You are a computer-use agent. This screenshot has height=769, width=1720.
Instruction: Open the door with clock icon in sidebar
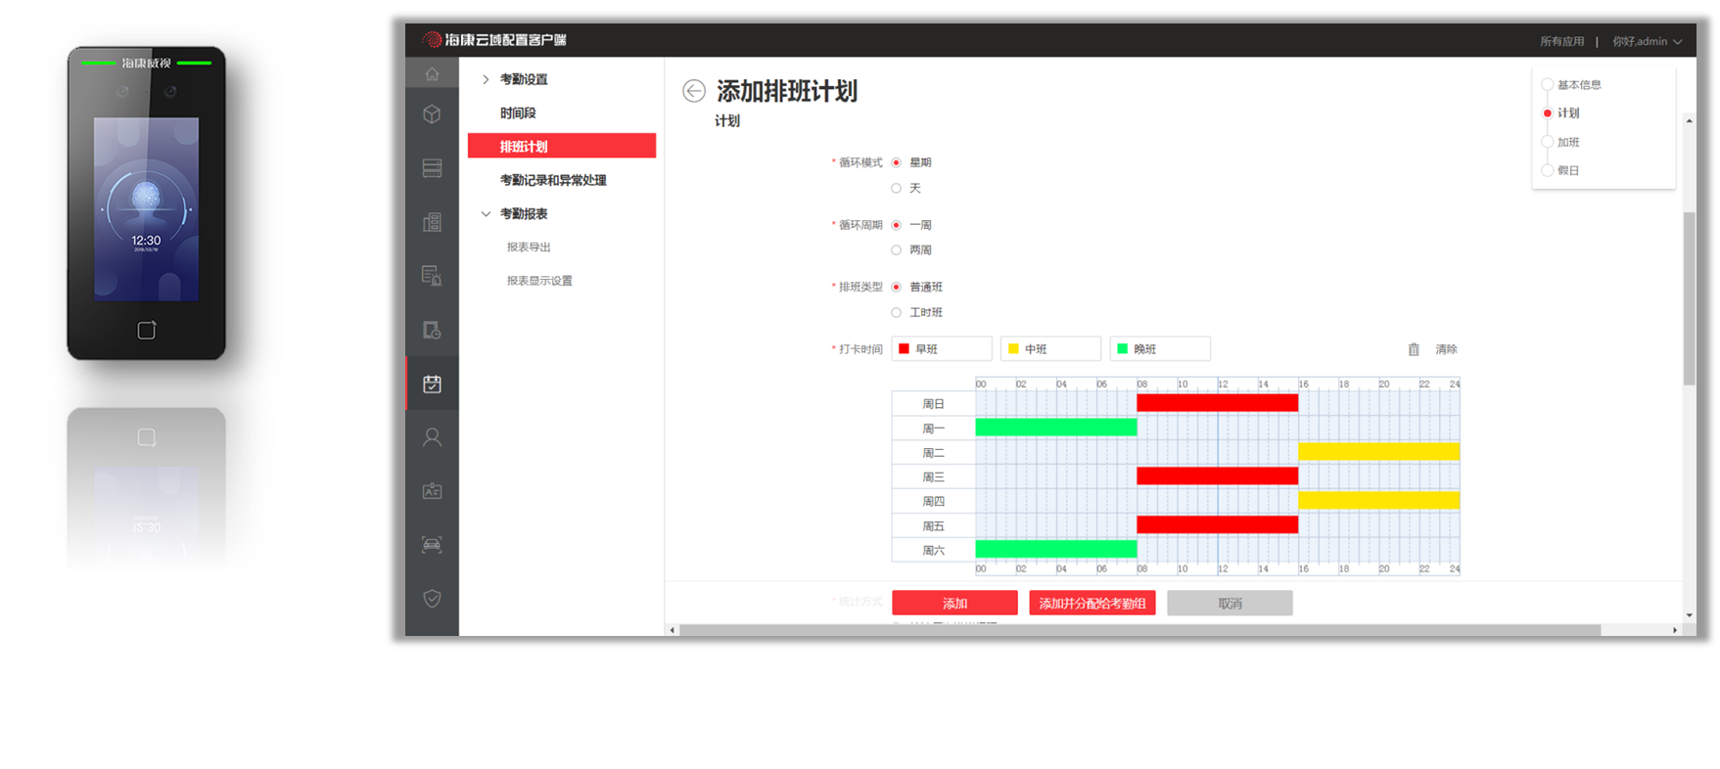coord(432,330)
